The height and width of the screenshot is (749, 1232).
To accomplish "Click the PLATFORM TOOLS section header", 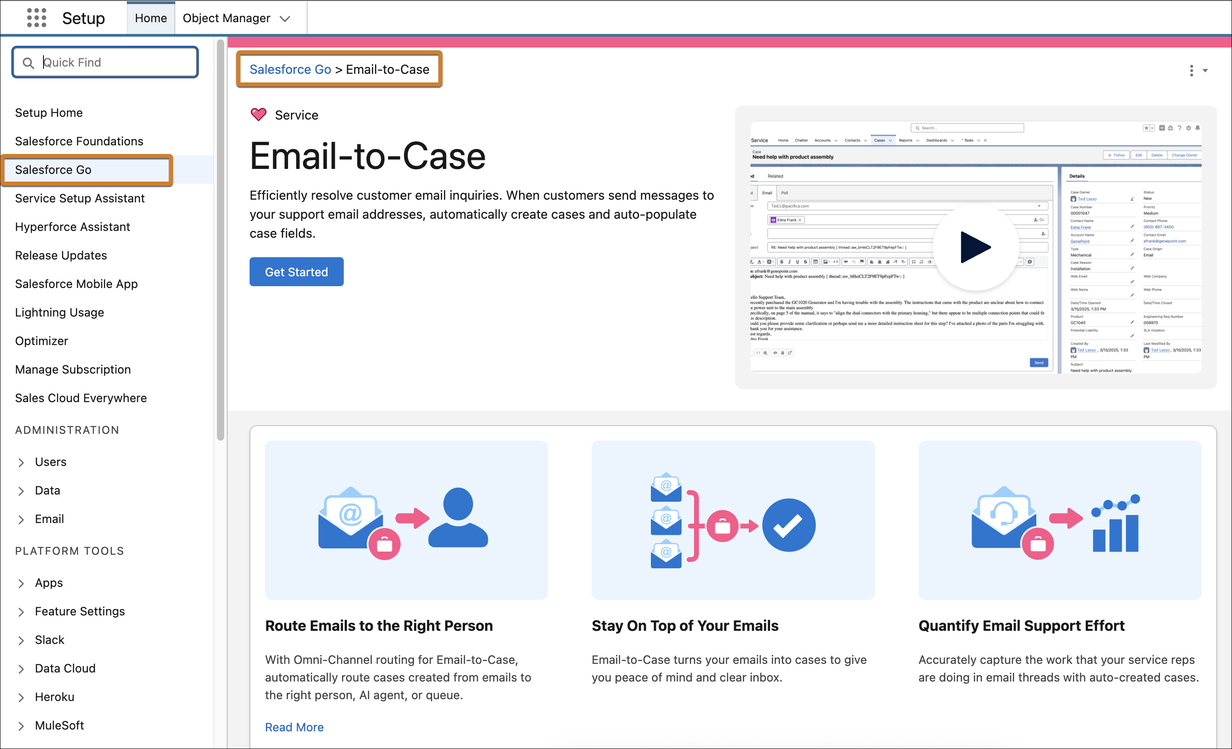I will 69,551.
